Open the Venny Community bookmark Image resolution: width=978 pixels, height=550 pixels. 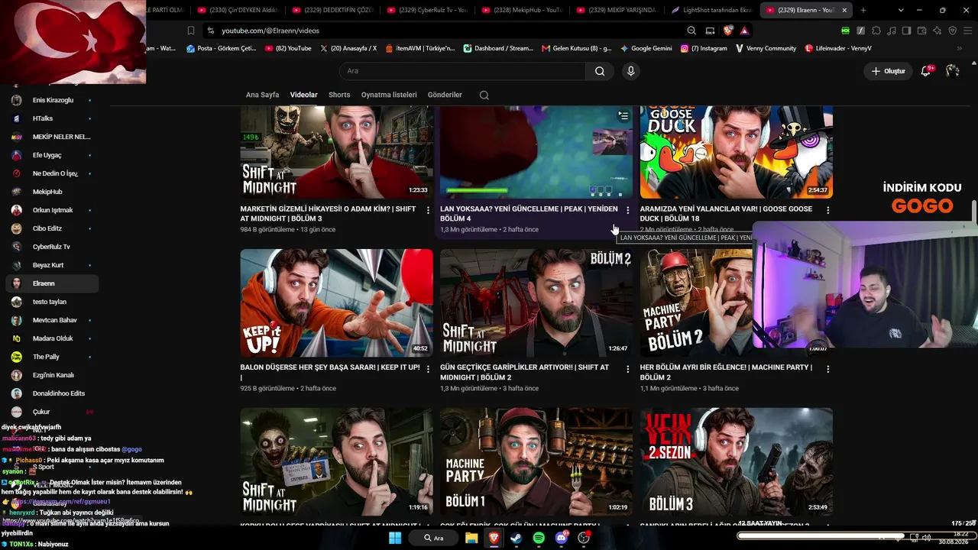pos(766,48)
